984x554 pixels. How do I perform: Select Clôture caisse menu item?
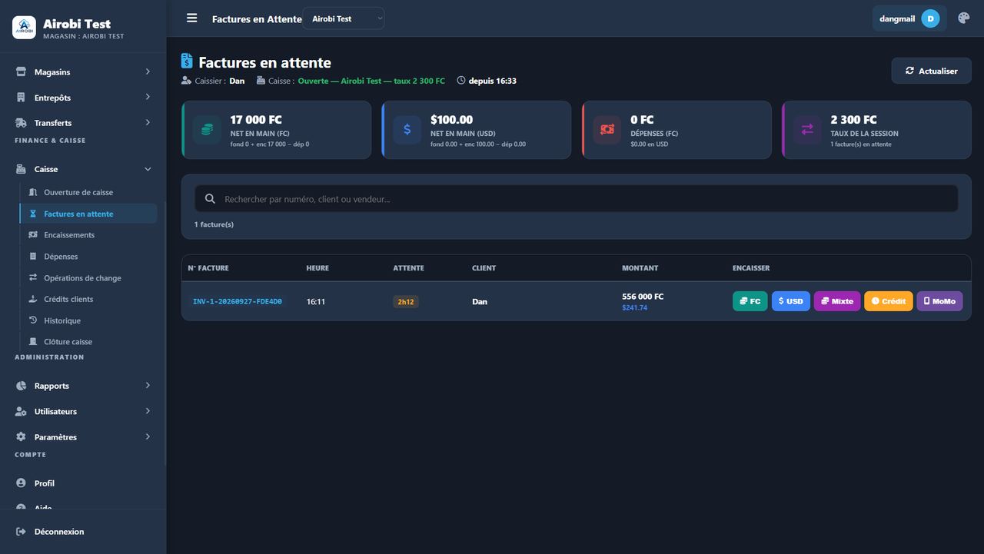[x=88, y=342]
